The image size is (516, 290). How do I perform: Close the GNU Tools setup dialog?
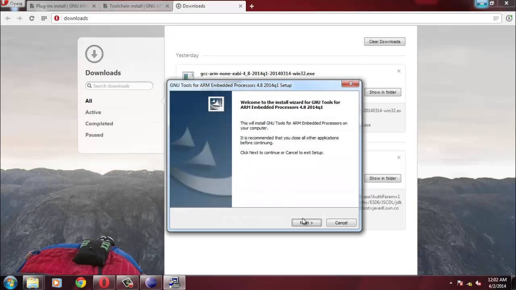pos(350,84)
